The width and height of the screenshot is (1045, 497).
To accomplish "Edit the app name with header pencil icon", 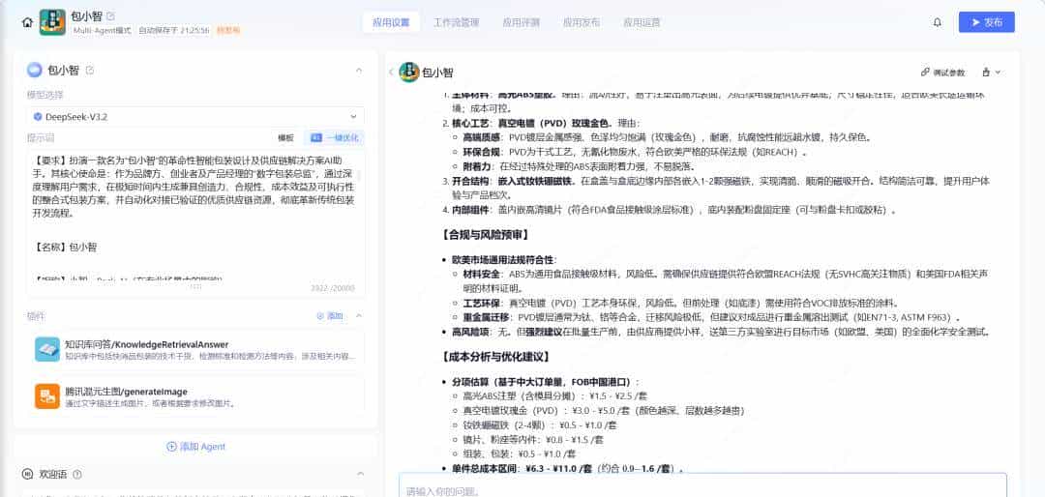I will click(x=110, y=16).
